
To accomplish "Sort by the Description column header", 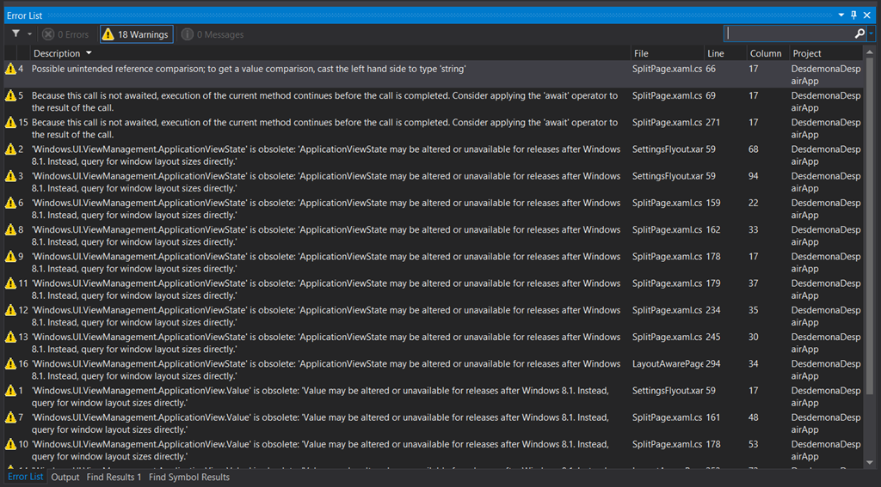I will tap(57, 53).
